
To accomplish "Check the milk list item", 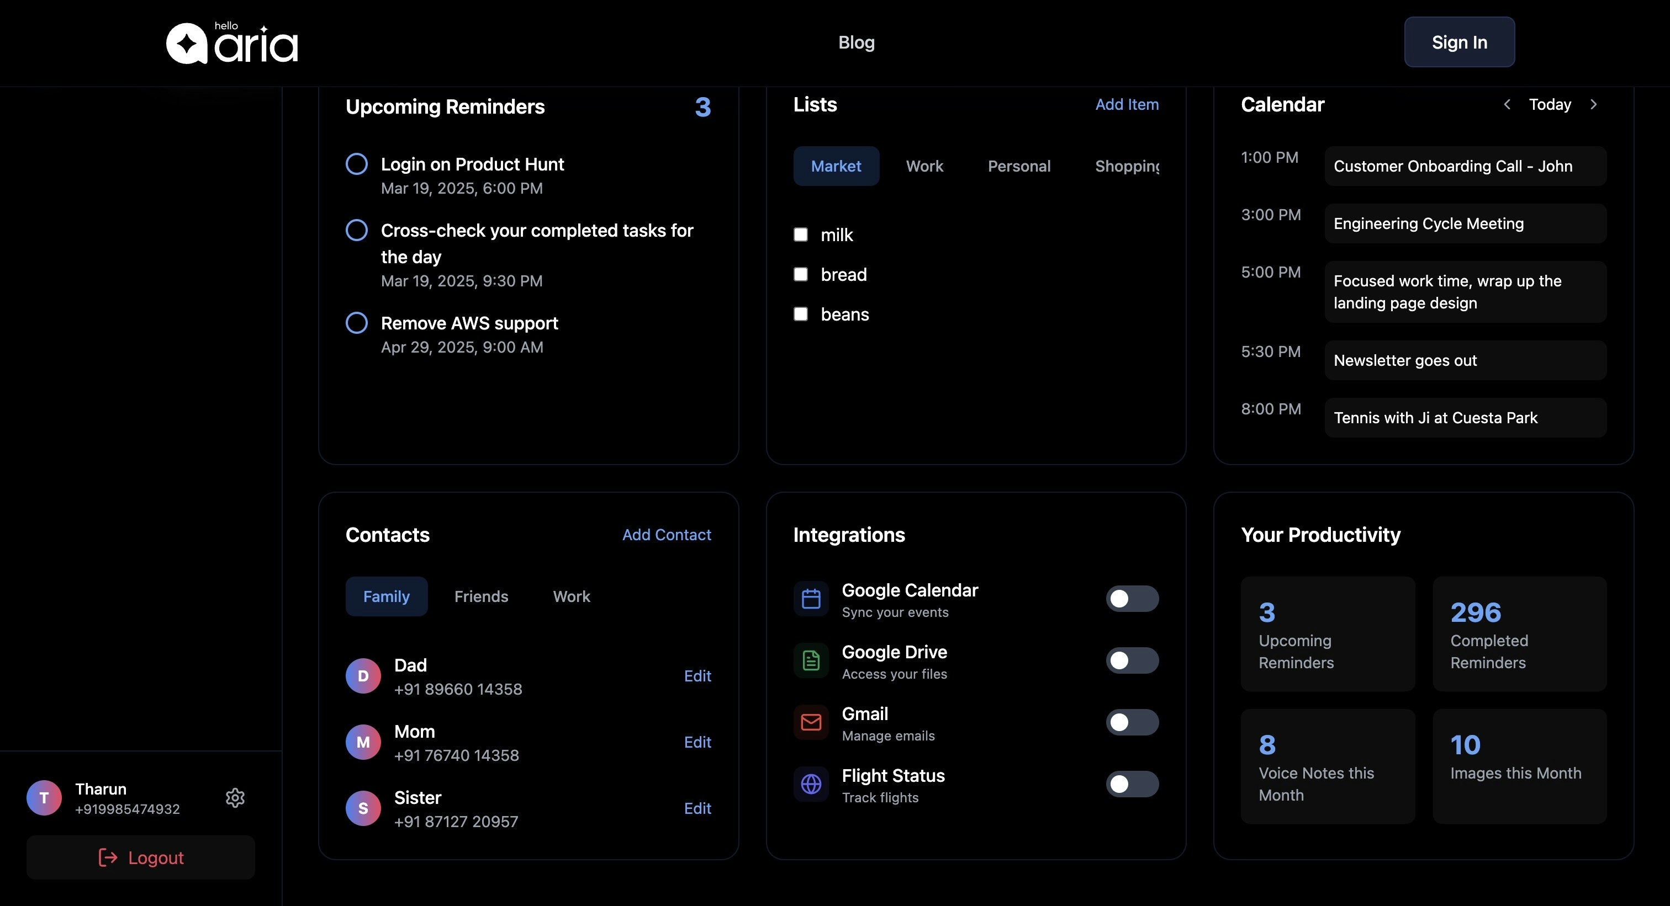I will pos(801,235).
